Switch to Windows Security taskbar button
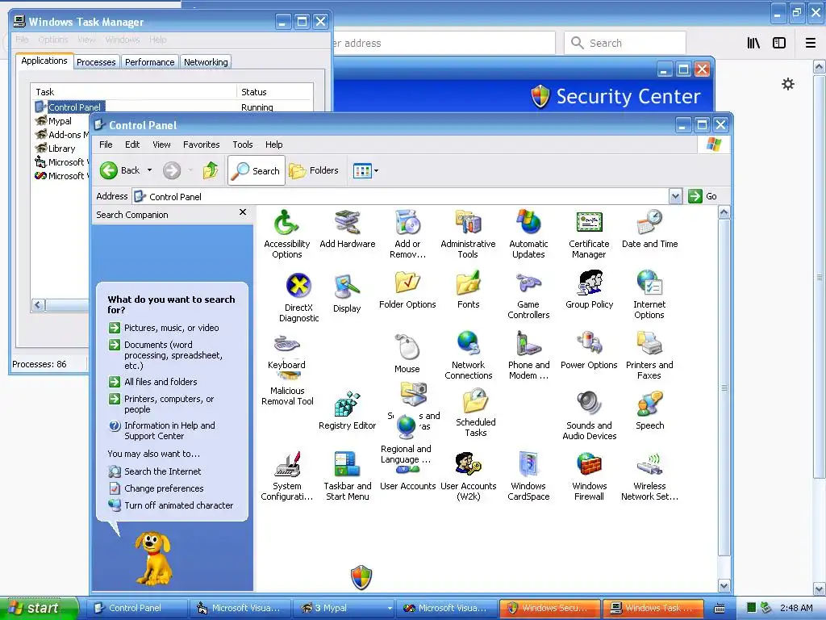 (x=549, y=608)
